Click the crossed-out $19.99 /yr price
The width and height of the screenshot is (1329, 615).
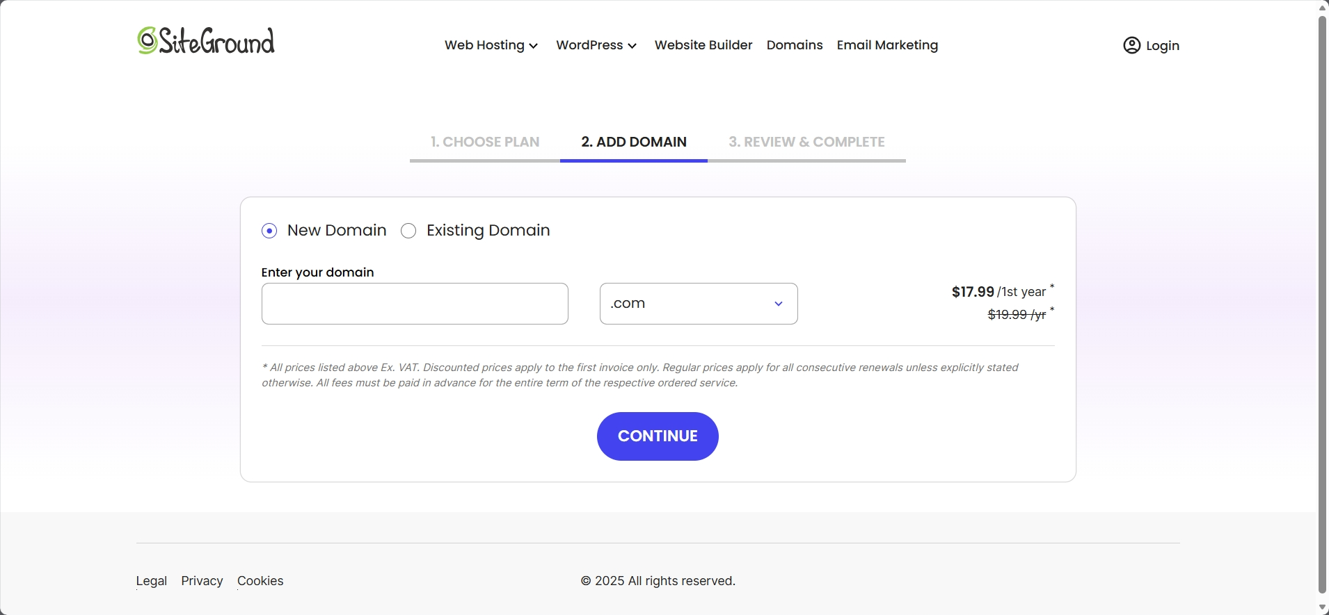coord(1017,315)
